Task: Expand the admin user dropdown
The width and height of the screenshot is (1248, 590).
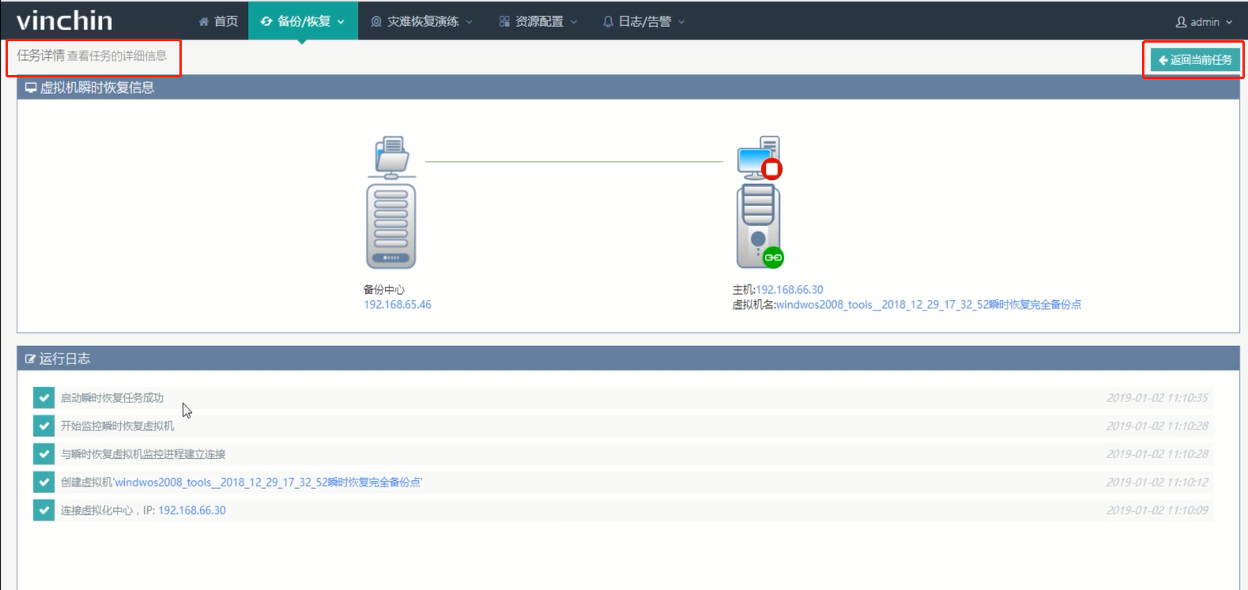Action: (1204, 22)
